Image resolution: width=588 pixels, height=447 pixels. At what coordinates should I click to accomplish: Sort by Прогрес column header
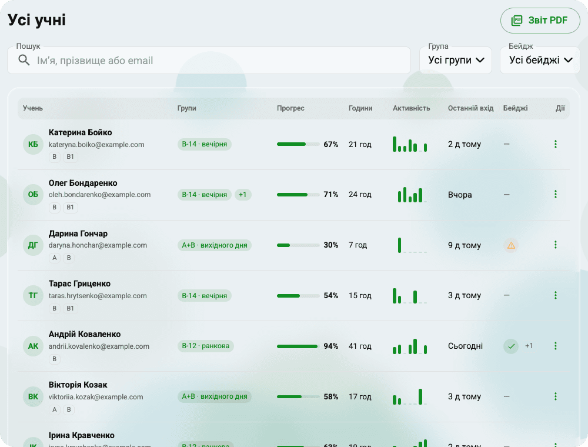pos(290,108)
